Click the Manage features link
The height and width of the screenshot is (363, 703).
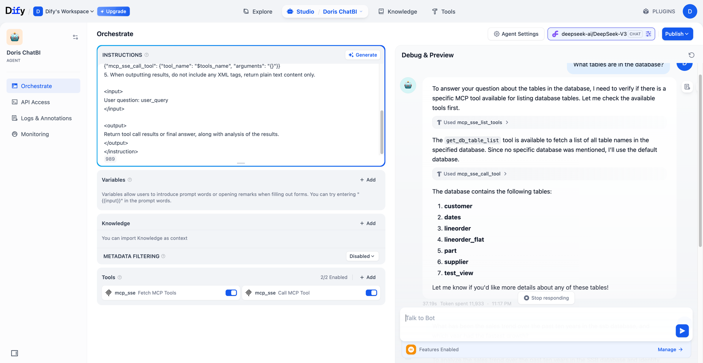pos(670,349)
